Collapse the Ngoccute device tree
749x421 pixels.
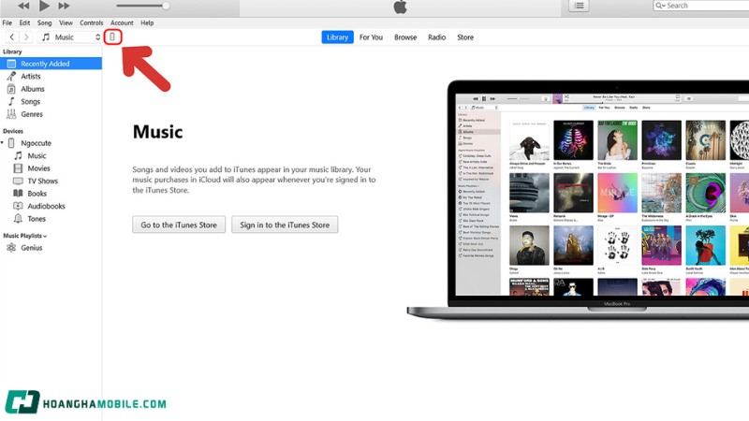(x=3, y=143)
